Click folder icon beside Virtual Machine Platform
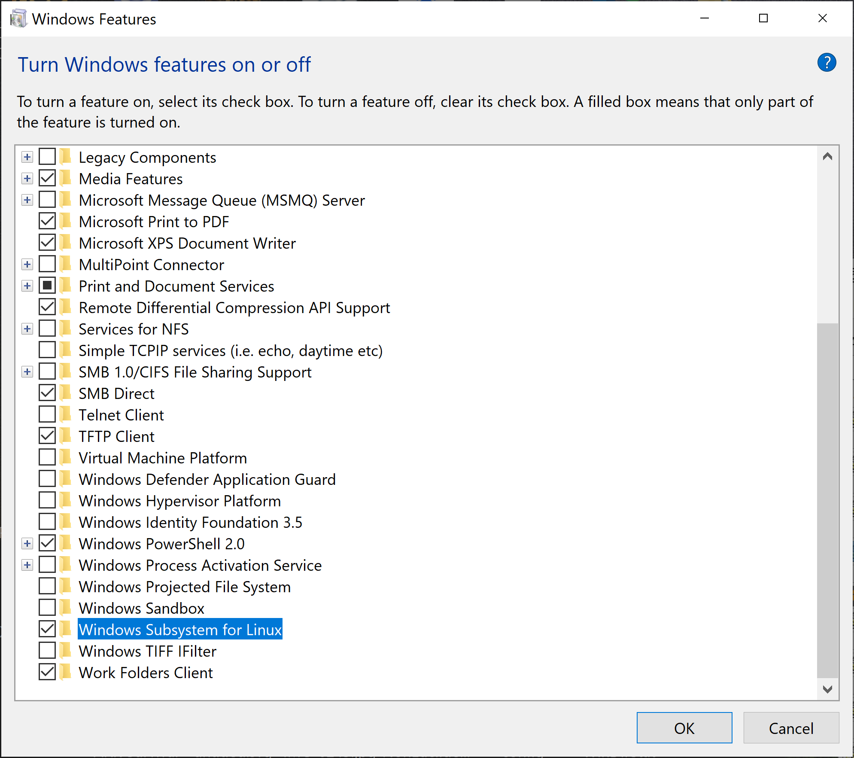The height and width of the screenshot is (758, 854). tap(65, 457)
